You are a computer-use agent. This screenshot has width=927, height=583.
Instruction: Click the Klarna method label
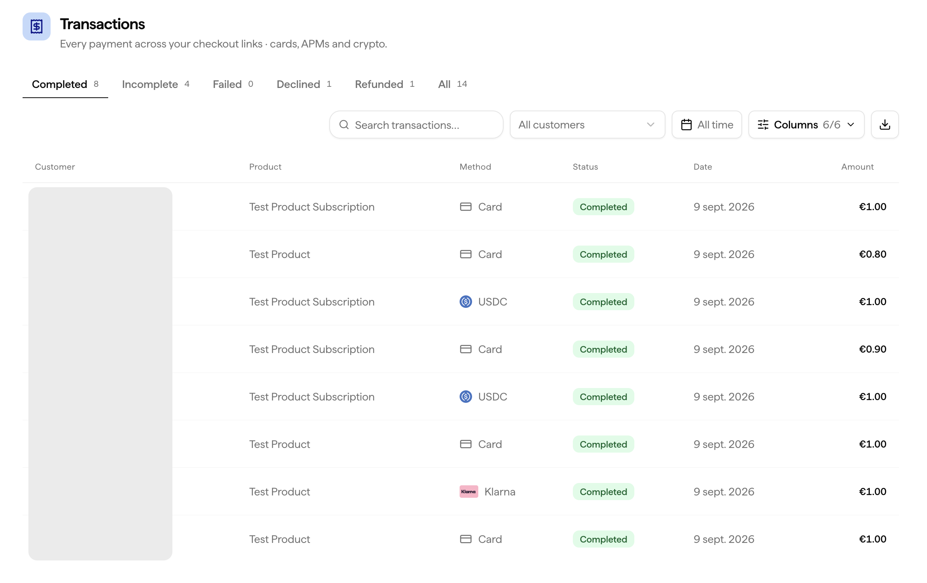(500, 492)
